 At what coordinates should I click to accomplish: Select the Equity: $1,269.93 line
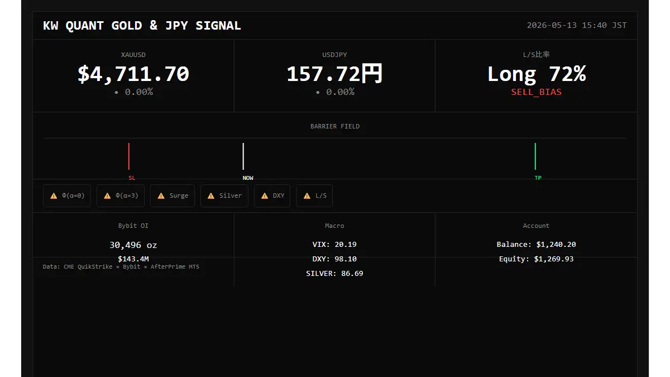tap(536, 259)
